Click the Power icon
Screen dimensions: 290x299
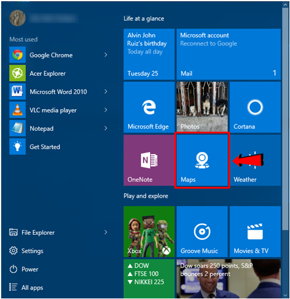coord(13,269)
